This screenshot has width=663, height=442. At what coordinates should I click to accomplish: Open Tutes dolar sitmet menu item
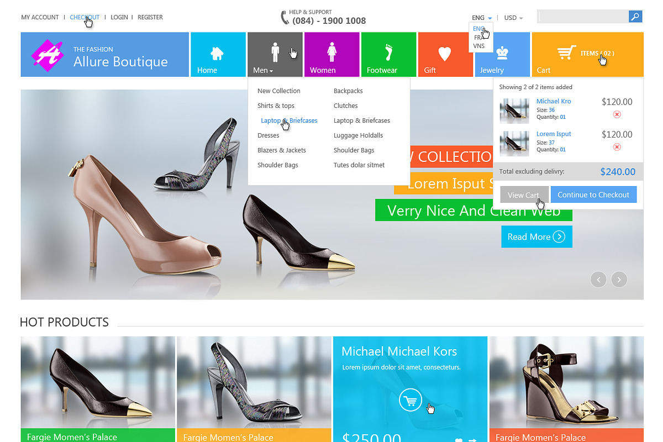pyautogui.click(x=359, y=165)
